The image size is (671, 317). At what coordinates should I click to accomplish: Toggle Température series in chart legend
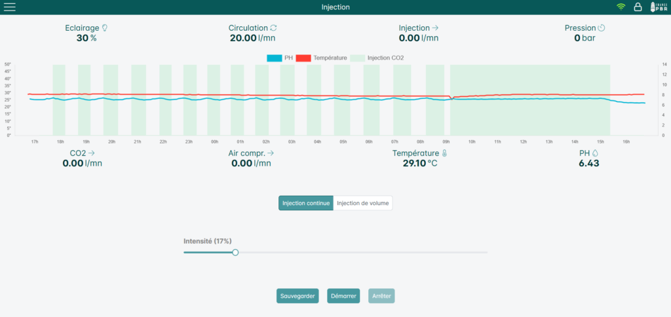click(x=321, y=58)
